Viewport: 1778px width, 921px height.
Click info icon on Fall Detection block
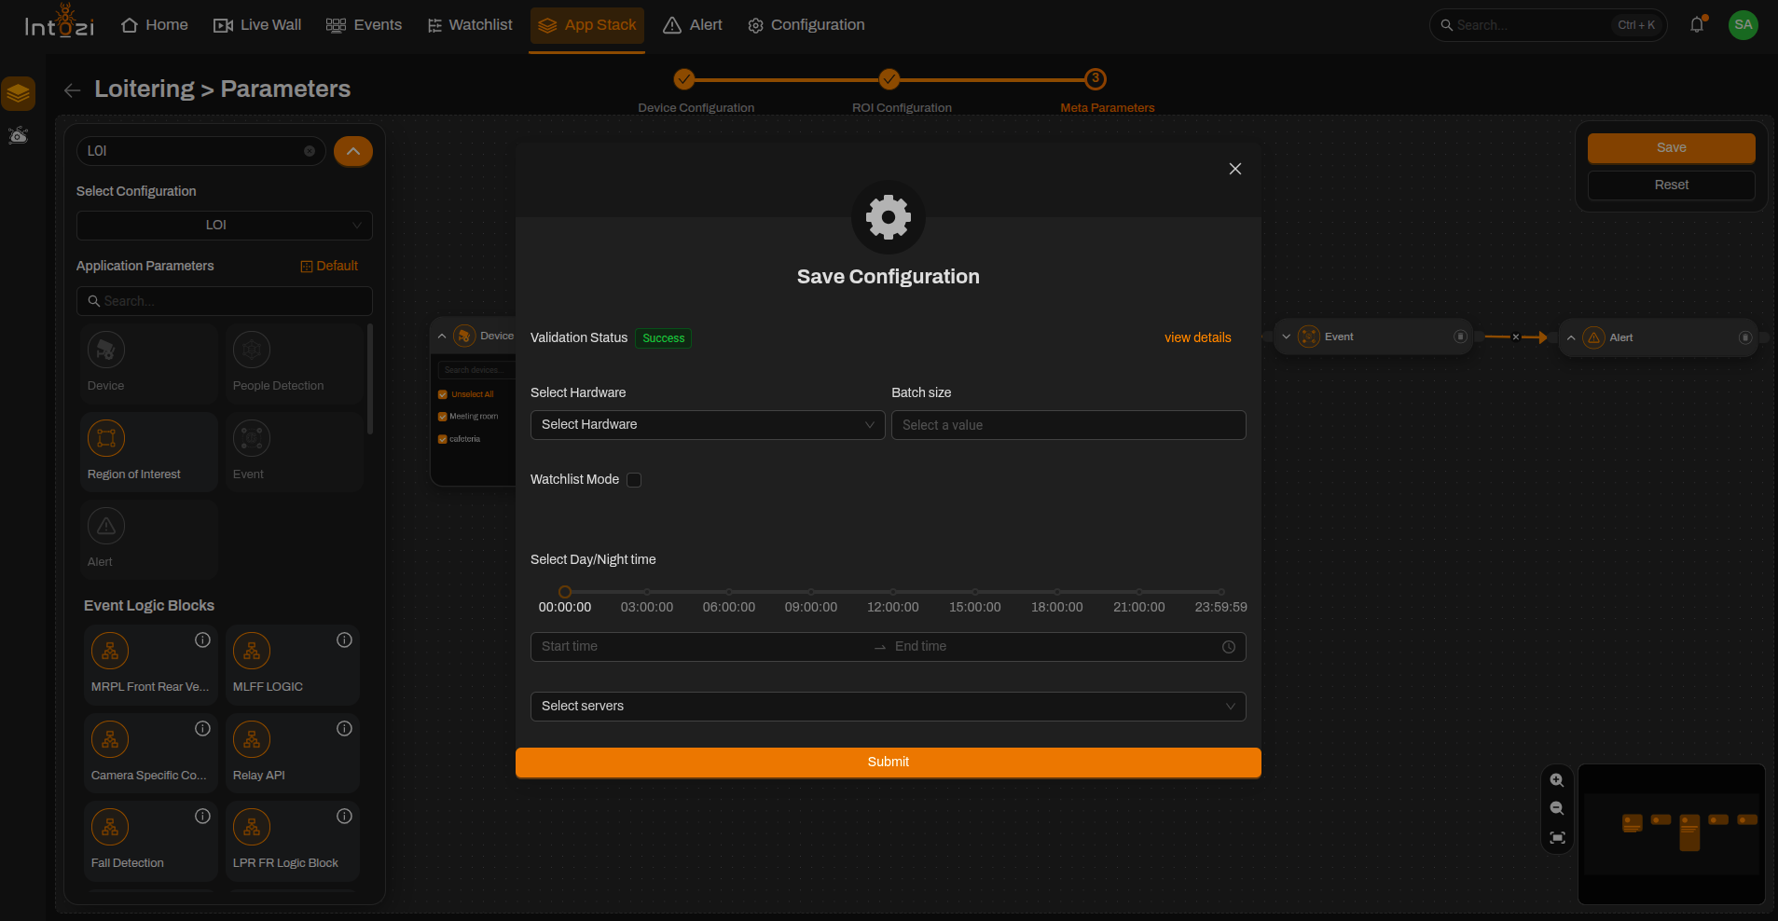(x=202, y=817)
